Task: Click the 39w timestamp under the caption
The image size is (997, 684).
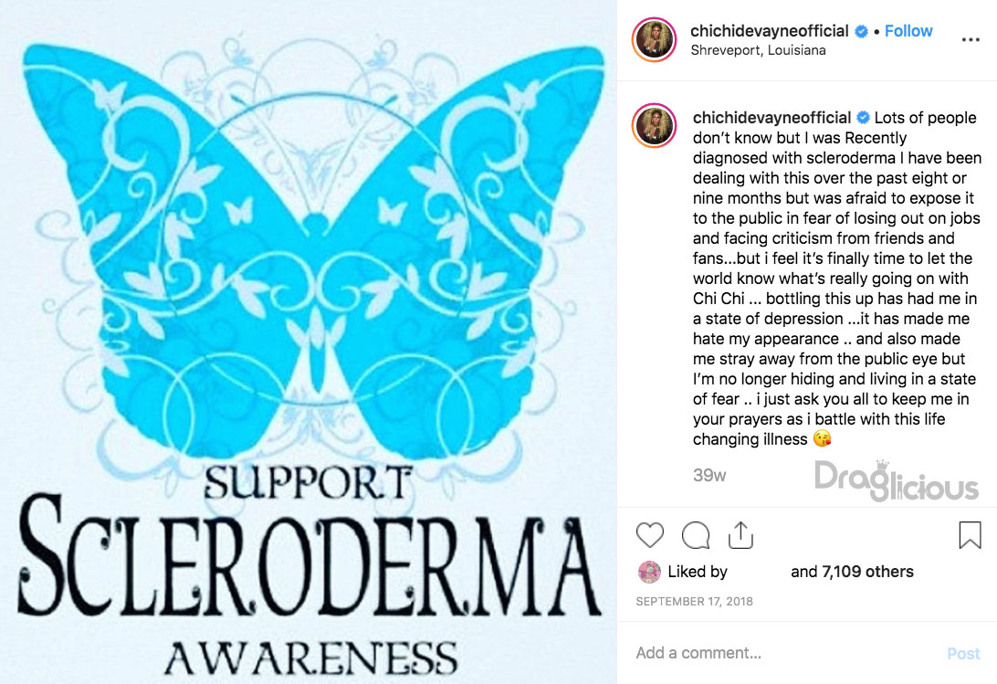Action: (709, 475)
